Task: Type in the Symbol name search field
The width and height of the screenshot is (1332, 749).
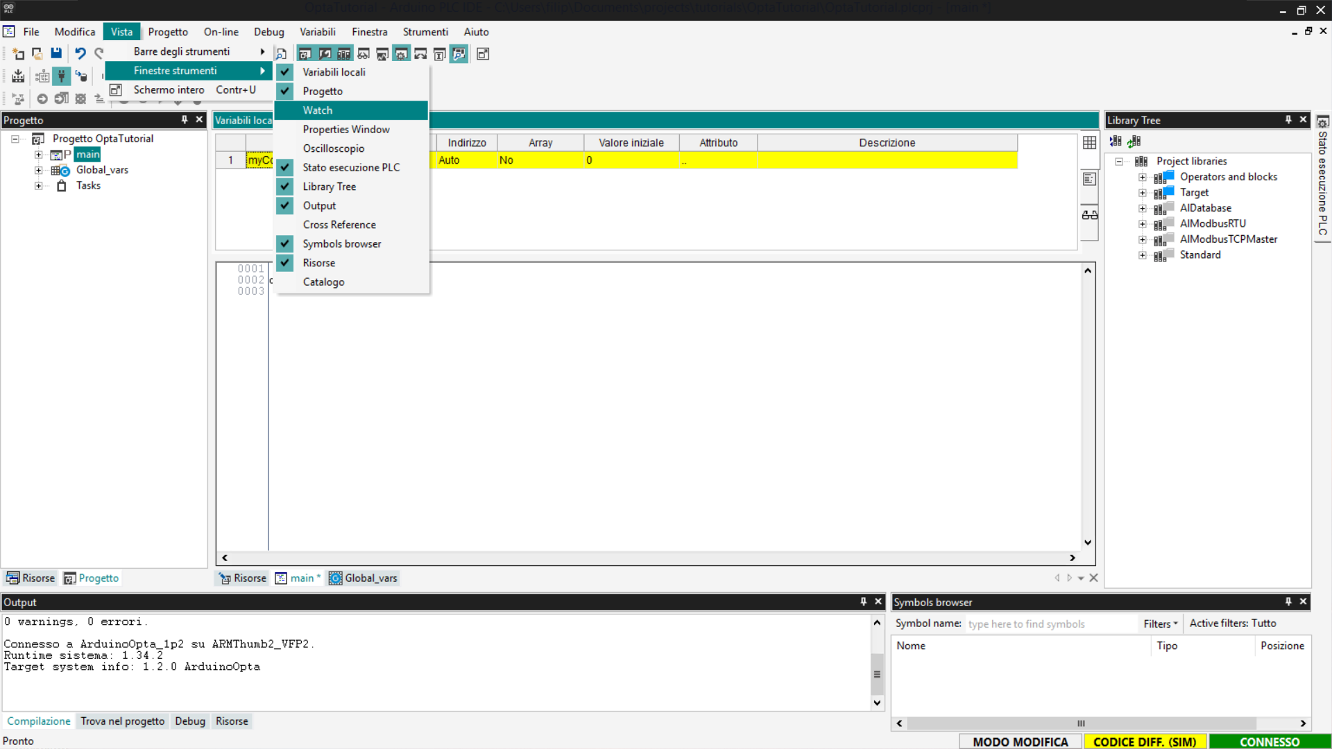Action: [1050, 624]
